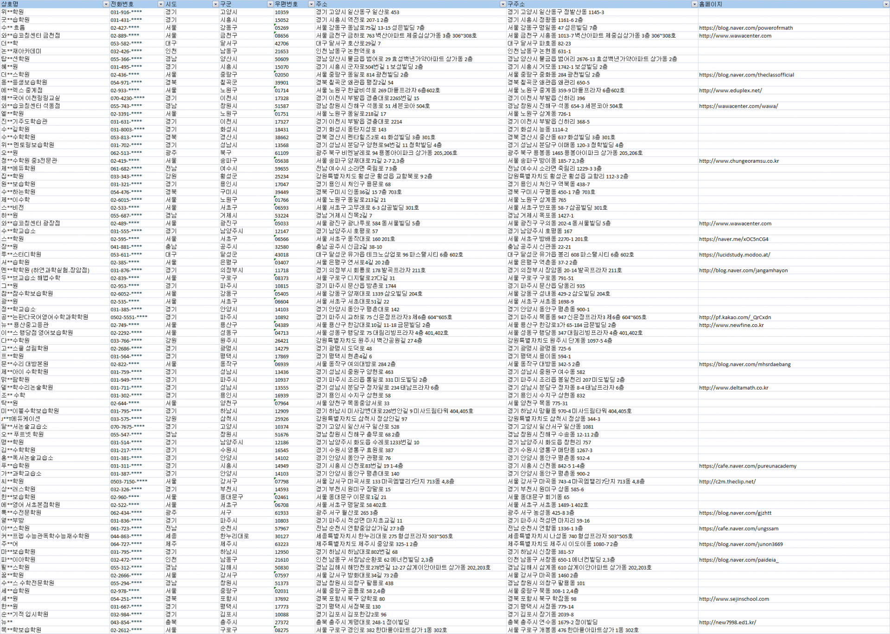Open the blog.naver.com/powerofrmath link
The height and width of the screenshot is (634, 890).
click(745, 28)
